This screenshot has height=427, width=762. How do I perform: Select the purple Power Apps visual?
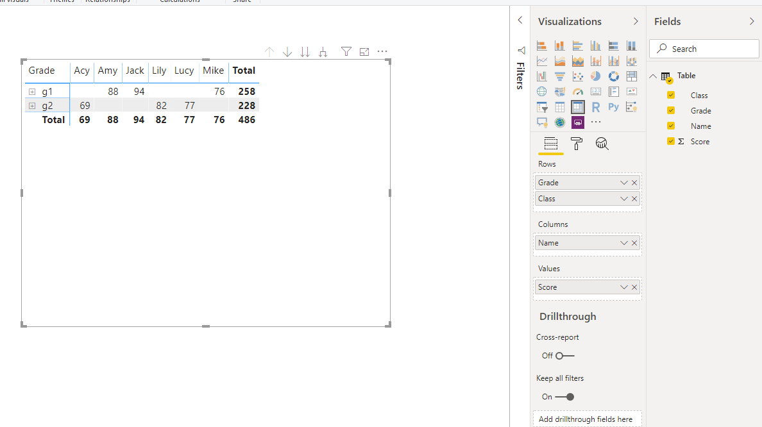[x=578, y=122]
